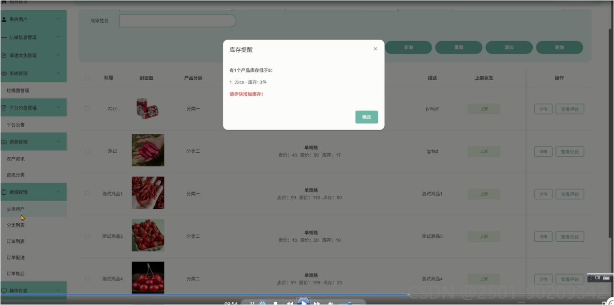Click the 商家姓名 input field
The image size is (614, 305).
tap(178, 21)
